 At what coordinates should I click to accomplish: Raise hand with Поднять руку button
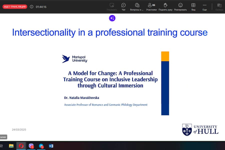(165, 6)
